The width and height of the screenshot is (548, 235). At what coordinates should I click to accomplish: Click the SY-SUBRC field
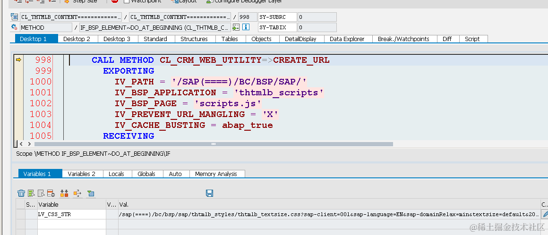click(277, 17)
